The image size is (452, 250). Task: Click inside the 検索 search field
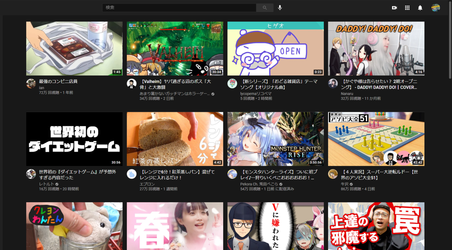click(x=179, y=8)
